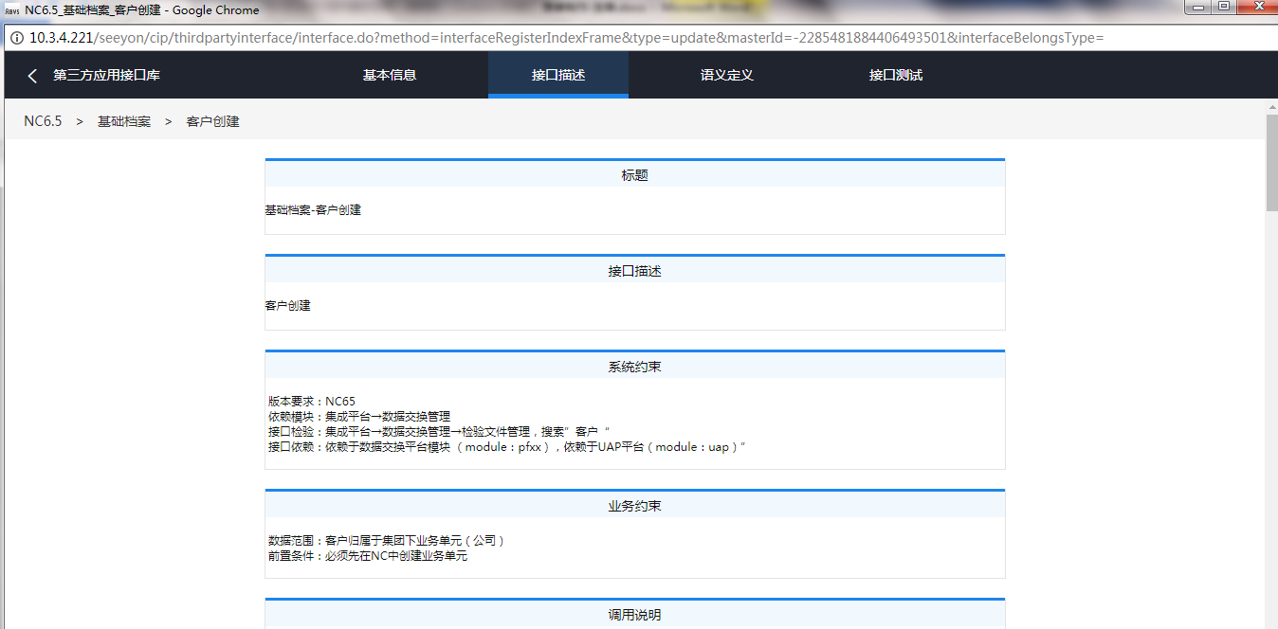
Task: Go to the 接口测试 tab
Action: 895,76
